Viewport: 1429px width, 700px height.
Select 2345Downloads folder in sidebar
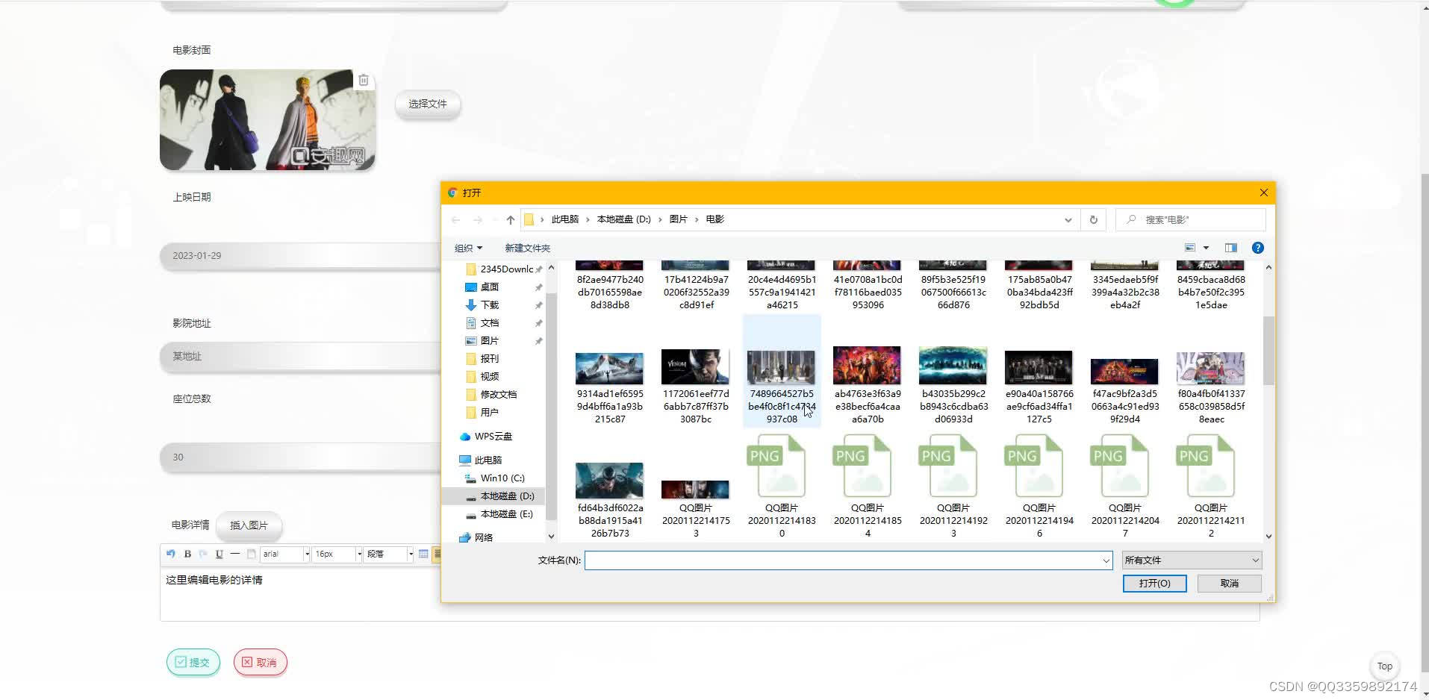click(x=500, y=269)
